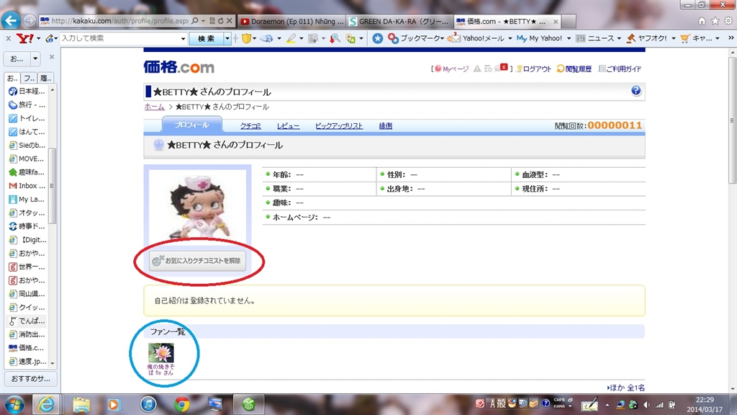Click the プロフィール tab
737x415 pixels.
click(x=191, y=125)
